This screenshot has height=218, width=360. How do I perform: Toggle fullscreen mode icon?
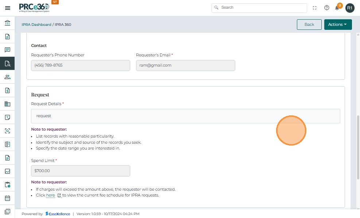click(x=315, y=8)
